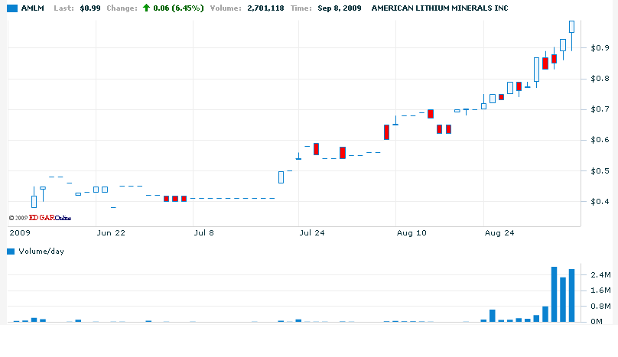Screen dimensions: 618x357
Task: Click the green change up arrow
Action: [146, 8]
